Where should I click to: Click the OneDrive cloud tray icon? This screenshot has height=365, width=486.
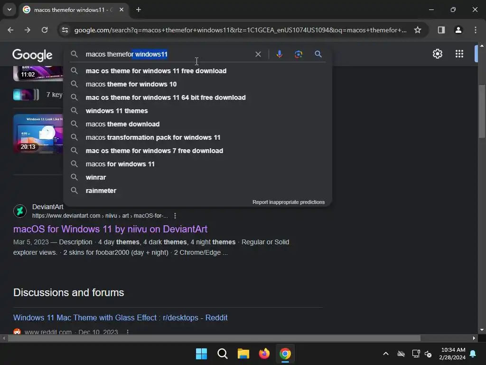[x=401, y=354]
